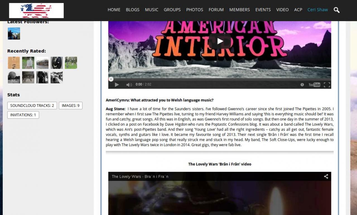
Task: Click the 'Stats' heading
Action: [x=13, y=95]
